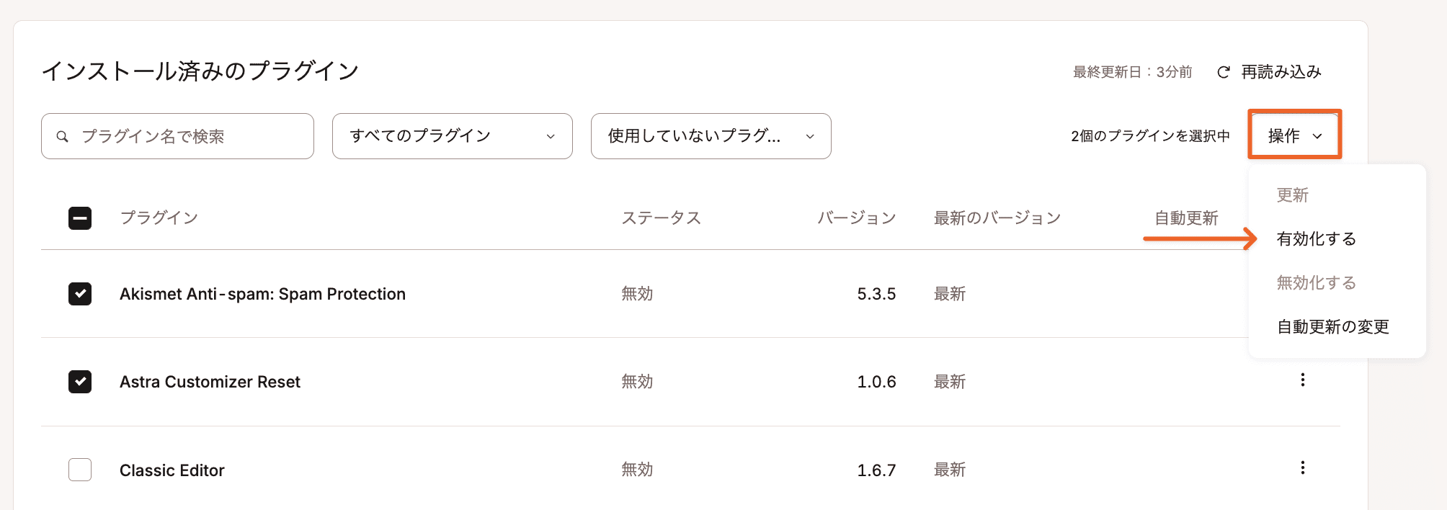Uncheck Astra Customizer Reset plugin

pyautogui.click(x=79, y=382)
